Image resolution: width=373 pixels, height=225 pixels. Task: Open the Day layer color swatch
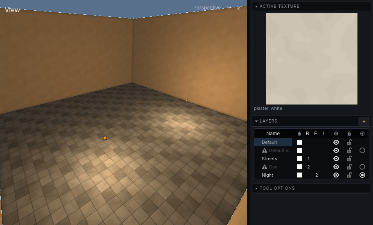pos(299,167)
